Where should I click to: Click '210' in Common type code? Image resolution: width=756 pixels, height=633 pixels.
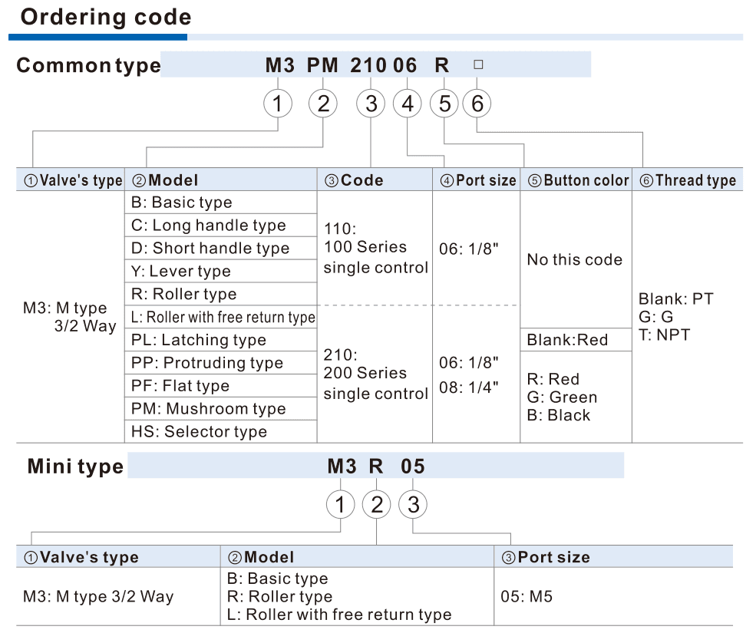coord(368,65)
